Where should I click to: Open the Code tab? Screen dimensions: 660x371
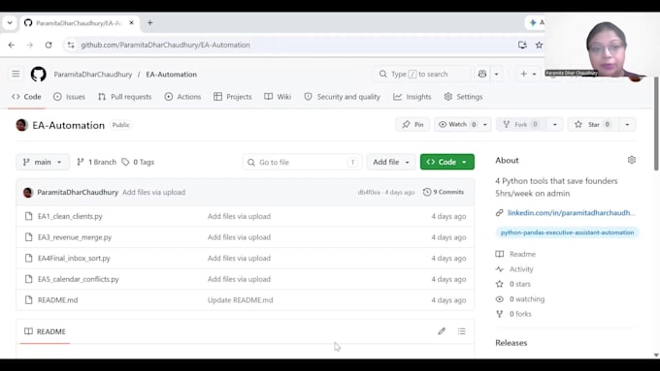pos(26,97)
